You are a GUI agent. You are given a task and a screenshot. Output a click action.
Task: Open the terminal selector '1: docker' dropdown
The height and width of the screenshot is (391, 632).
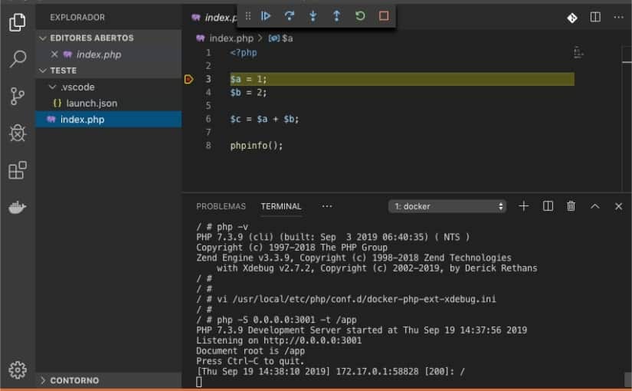pos(447,206)
